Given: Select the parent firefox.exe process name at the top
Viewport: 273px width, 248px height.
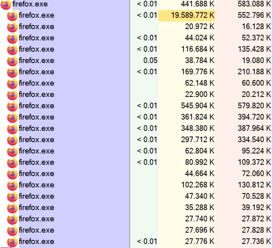Looking at the screenshot, I should pos(30,4).
